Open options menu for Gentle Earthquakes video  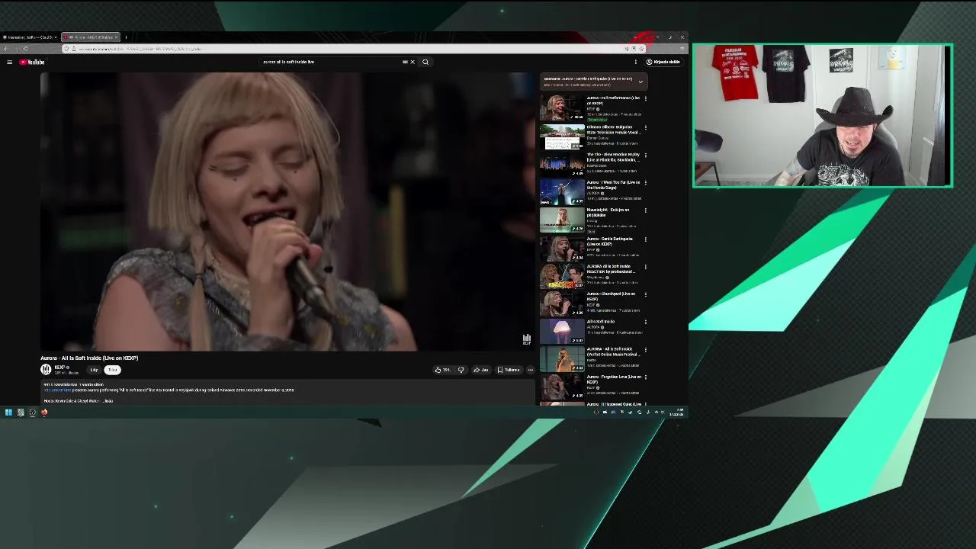point(645,239)
